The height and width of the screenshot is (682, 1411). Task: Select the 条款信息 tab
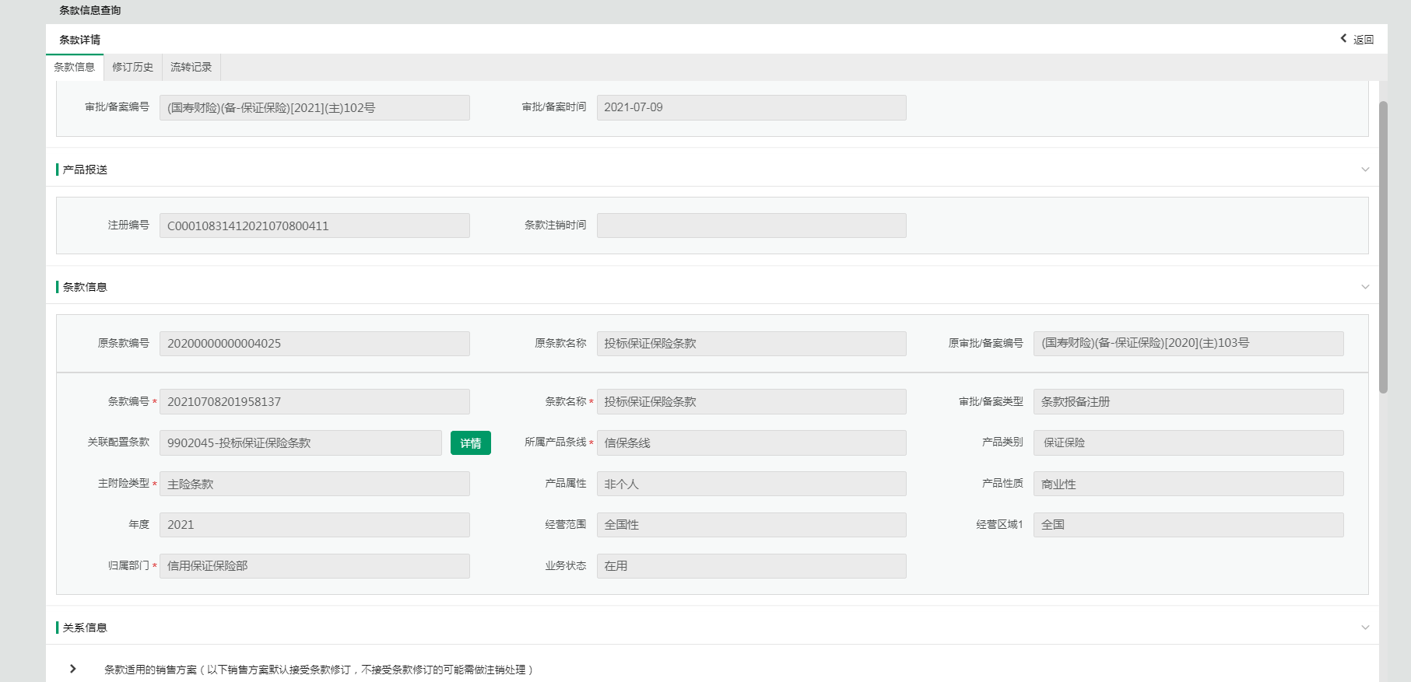point(75,67)
